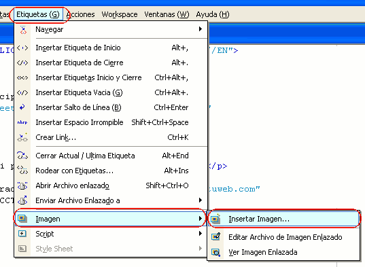
Task: Click the Cerrar Actual Etiqueta icon
Action: [22, 156]
